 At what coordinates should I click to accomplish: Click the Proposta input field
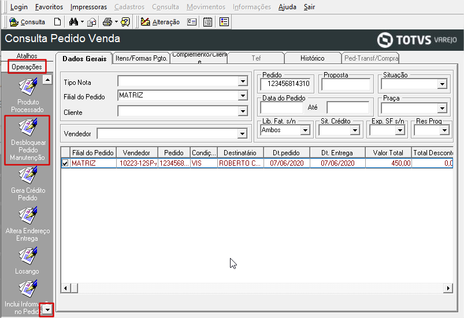346,84
